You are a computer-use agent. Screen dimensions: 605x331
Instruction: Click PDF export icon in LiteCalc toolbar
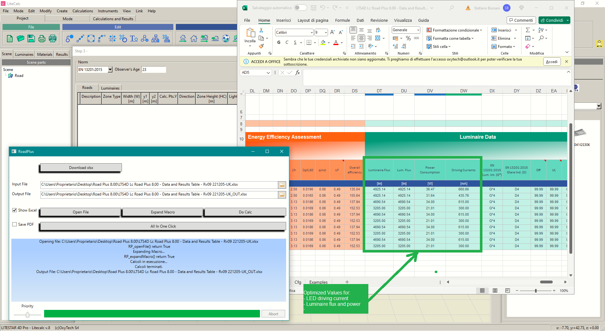coord(53,38)
